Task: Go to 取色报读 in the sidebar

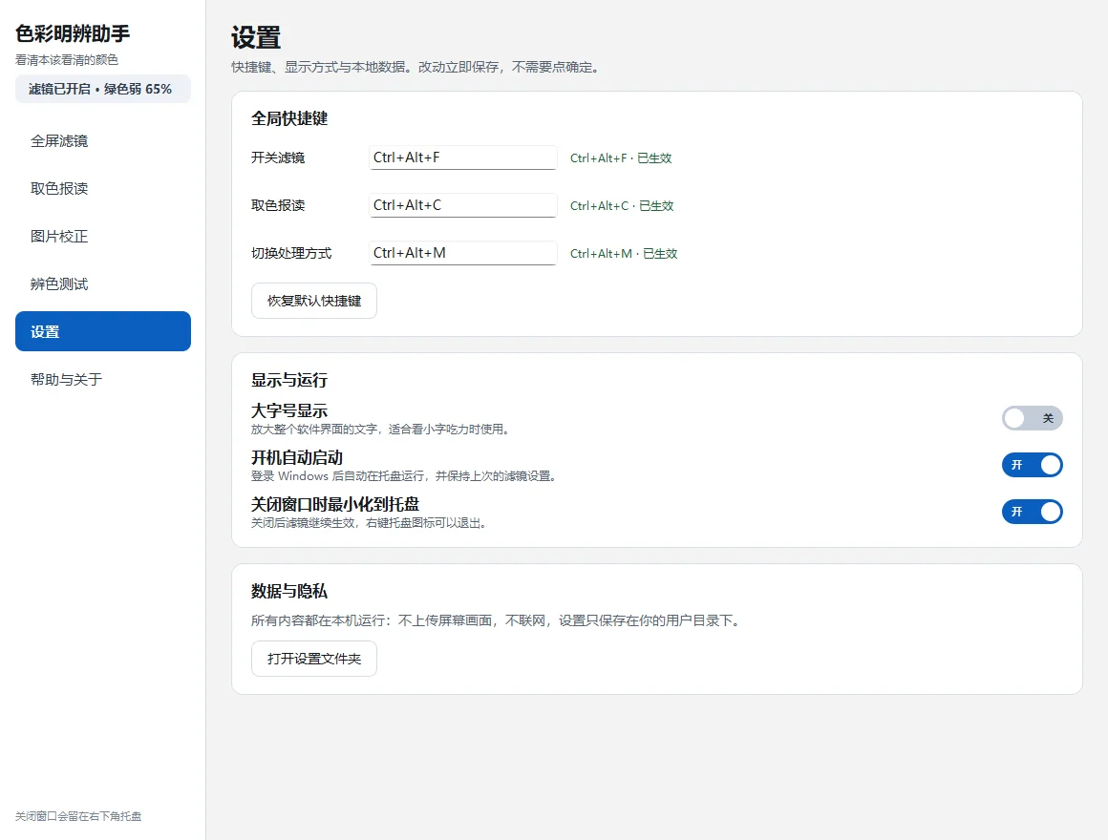Action: click(103, 188)
